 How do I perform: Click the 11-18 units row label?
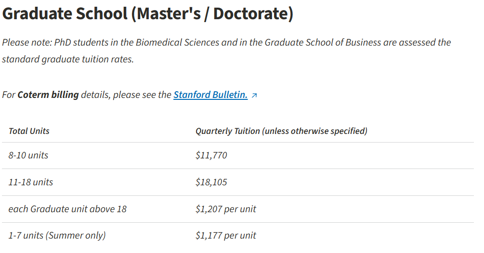click(30, 182)
